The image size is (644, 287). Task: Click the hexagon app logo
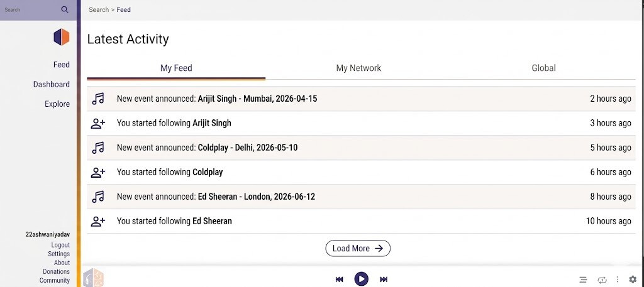pyautogui.click(x=61, y=37)
